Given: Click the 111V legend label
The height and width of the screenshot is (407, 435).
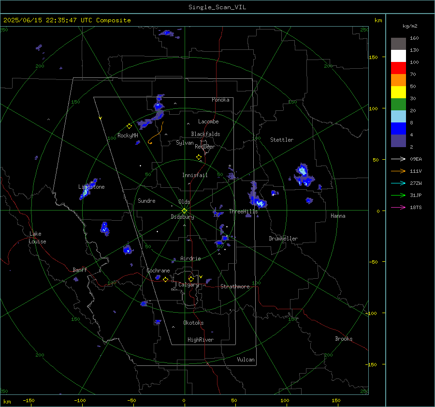Looking at the screenshot, I should [416, 171].
